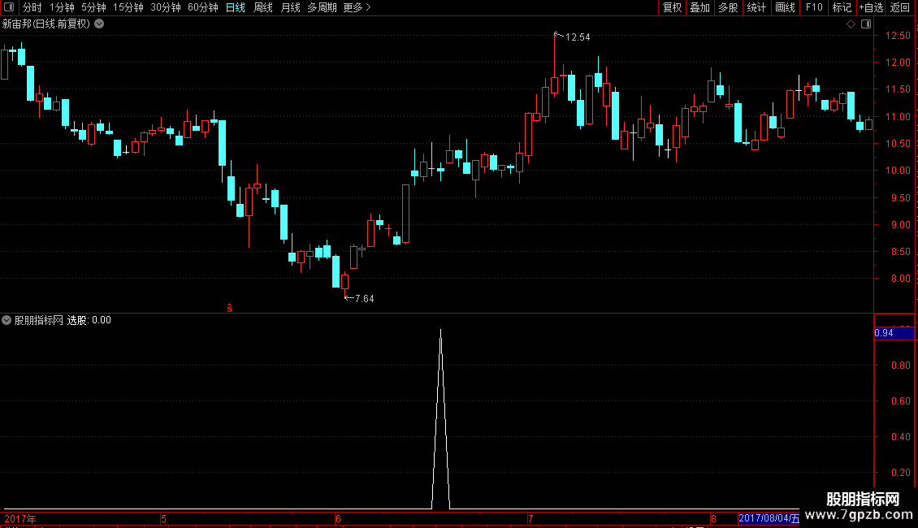Click the 0.20 indicator axis label
Screen dimensions: 918x528
coord(900,473)
